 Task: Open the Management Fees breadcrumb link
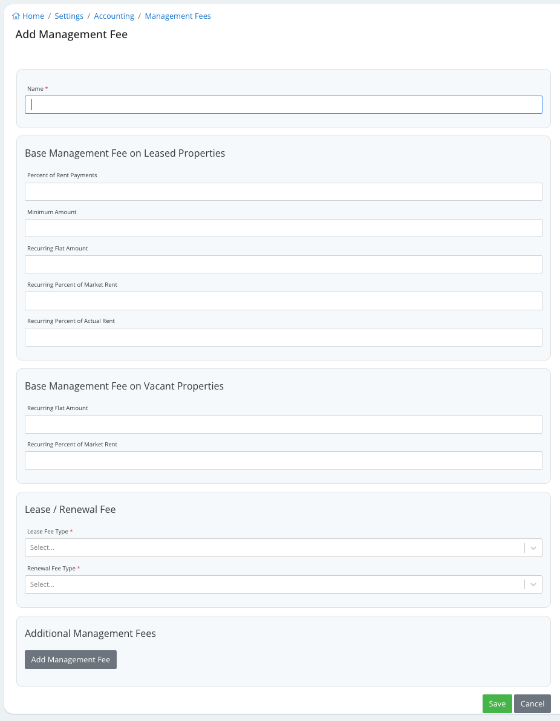point(178,16)
